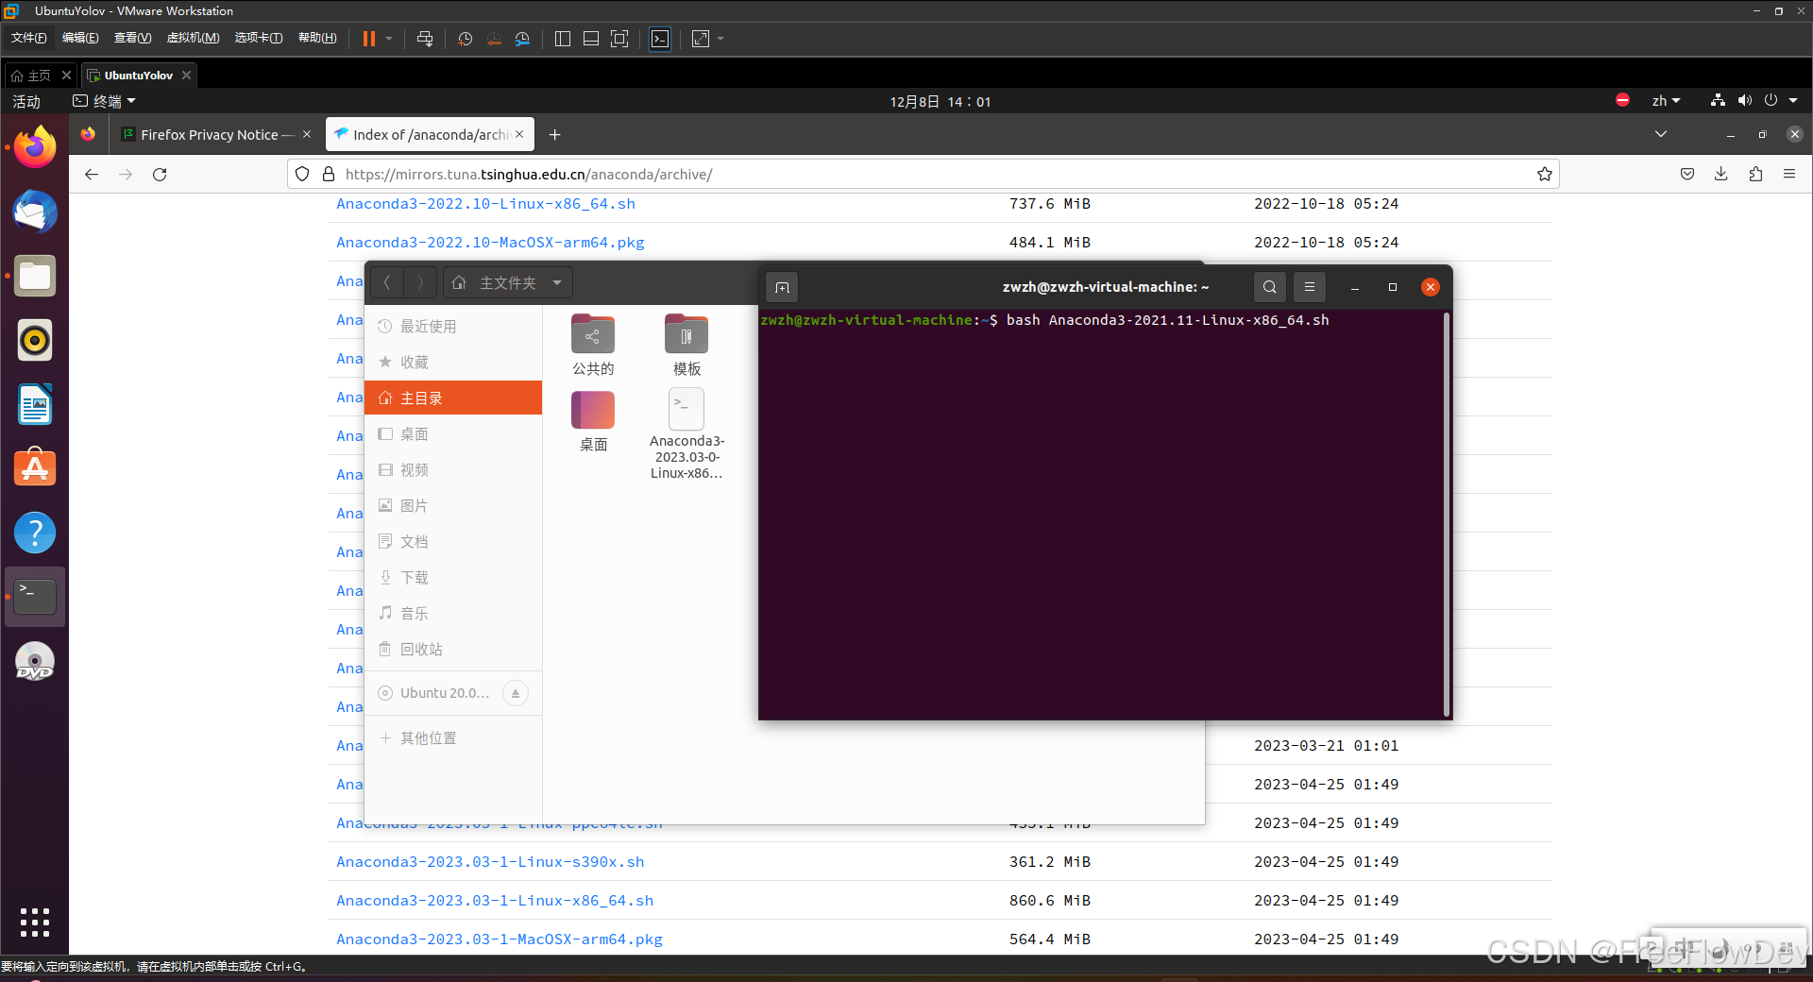
Task: Enter fullscreen mode in VMware
Action: [x=619, y=39]
